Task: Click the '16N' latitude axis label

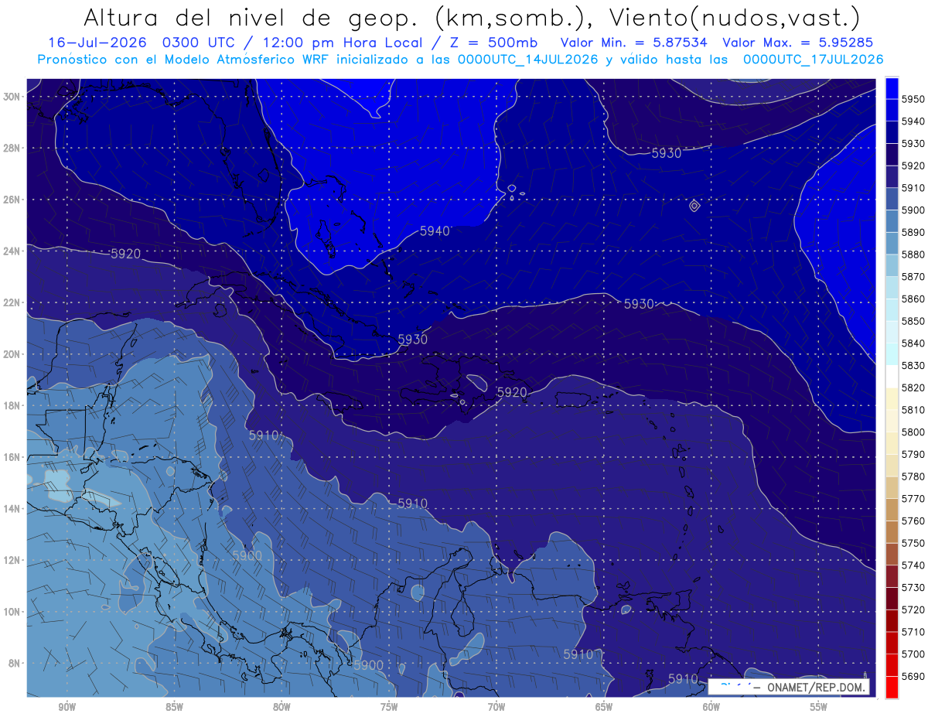Action: (13, 457)
